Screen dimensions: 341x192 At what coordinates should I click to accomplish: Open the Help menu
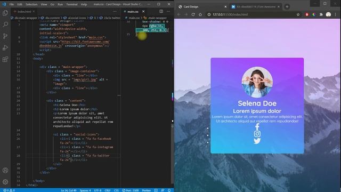click(x=84, y=4)
